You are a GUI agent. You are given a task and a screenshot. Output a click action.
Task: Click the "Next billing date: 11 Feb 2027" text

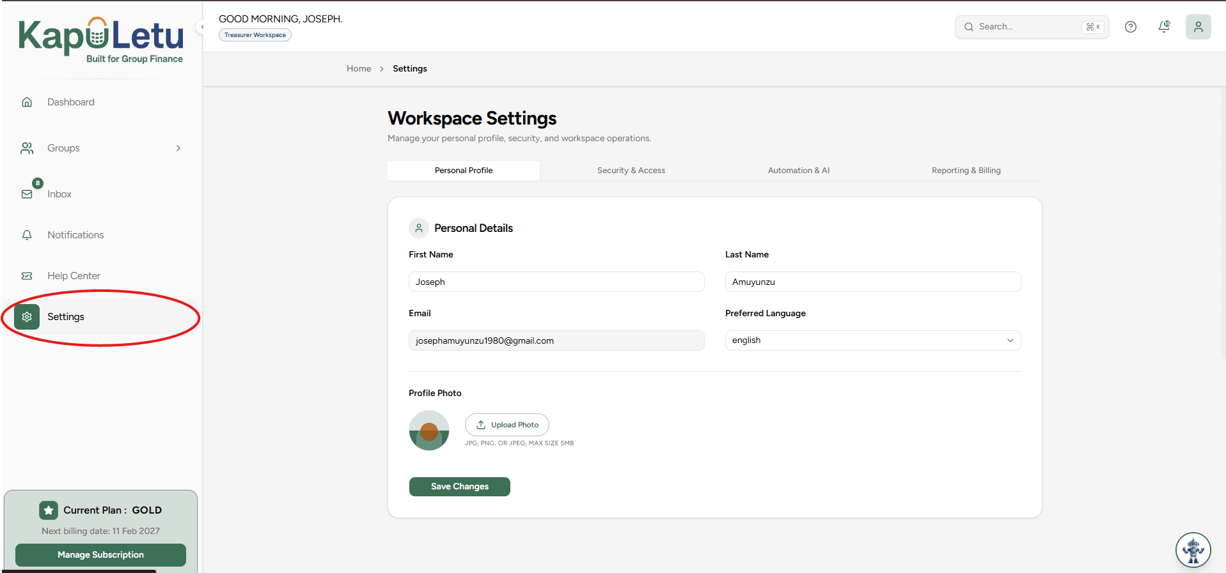[x=100, y=531]
